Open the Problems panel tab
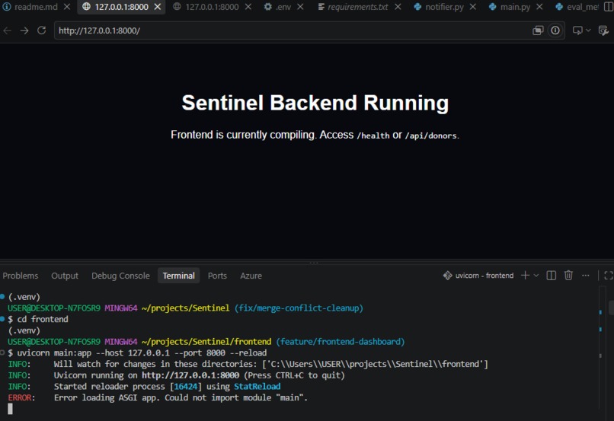The image size is (614, 421). pyautogui.click(x=21, y=276)
